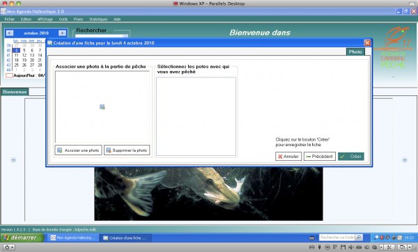418x252 pixels.
Task: Go to next month in calendar
Action: pos(62,33)
